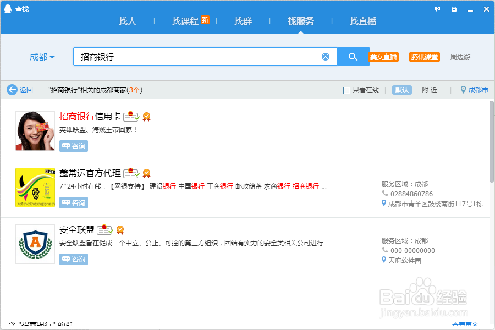Open the 成都市 location link
The image size is (495, 330).
478,90
